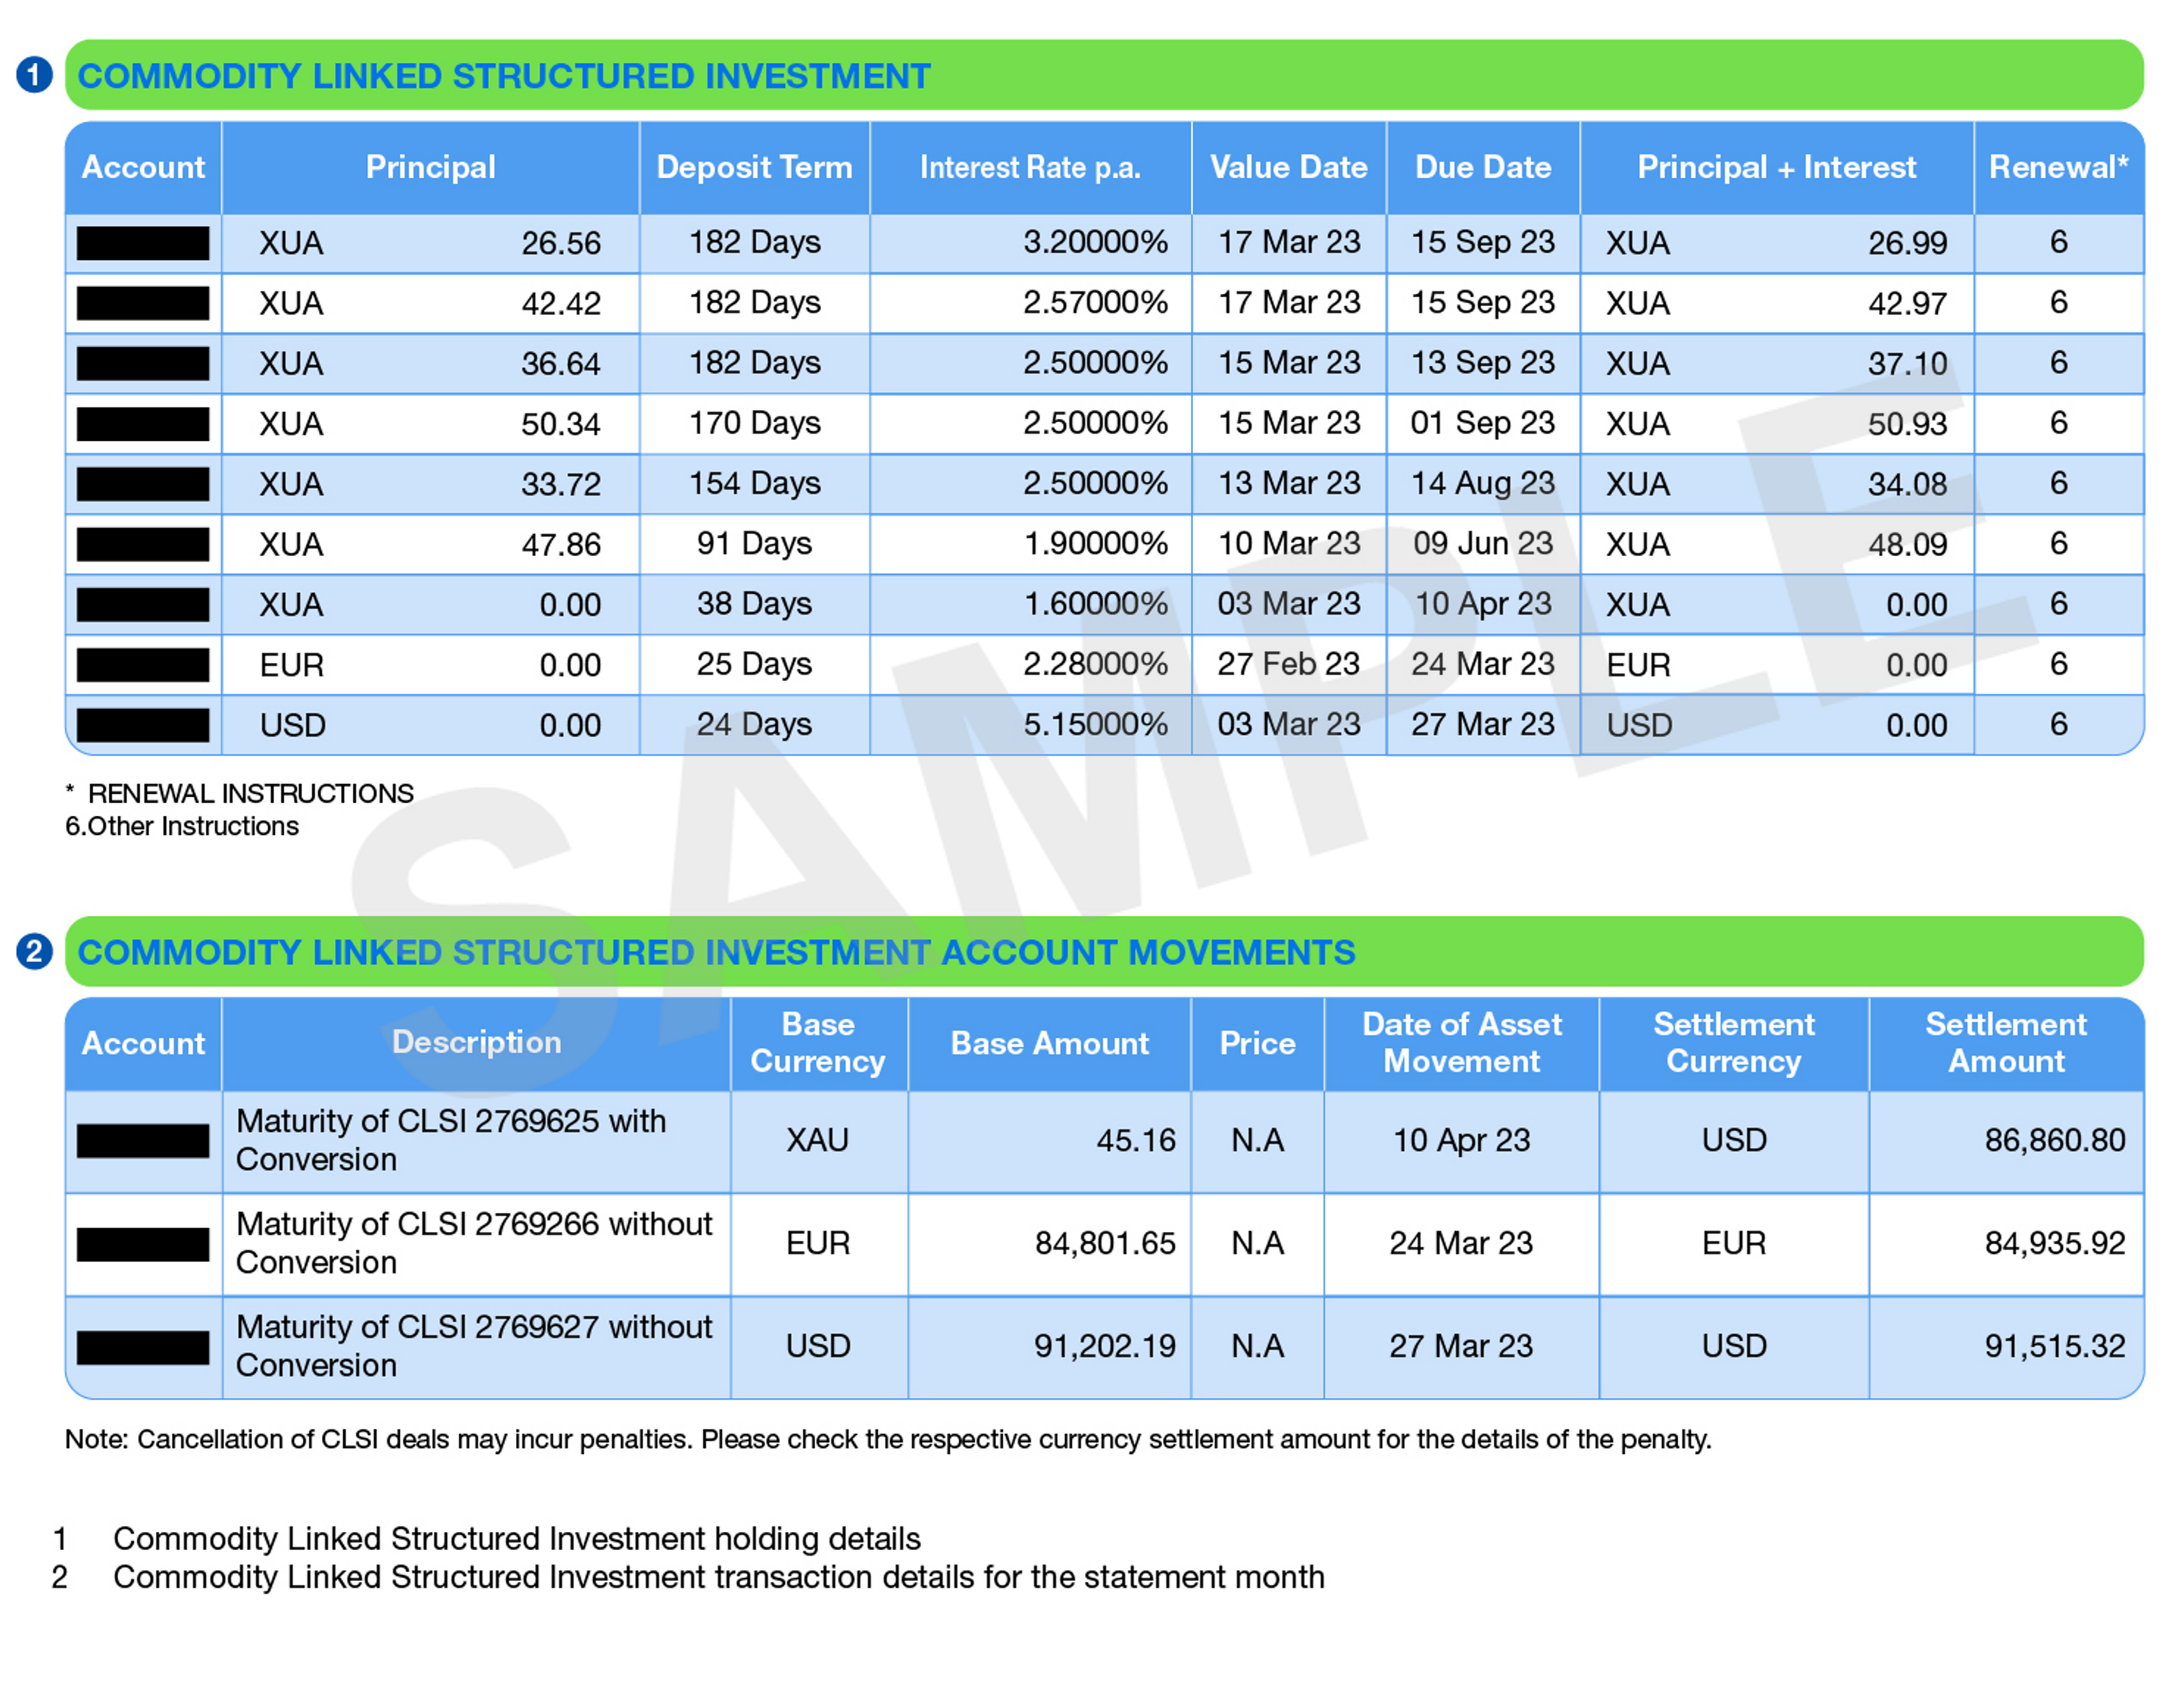Click the value date 13 Mar 23

point(1288,483)
